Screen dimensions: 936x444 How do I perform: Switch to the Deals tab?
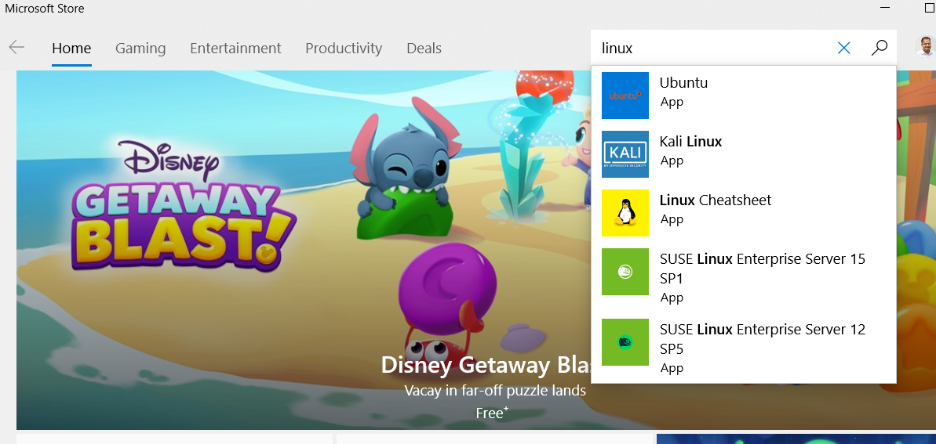[x=424, y=49]
